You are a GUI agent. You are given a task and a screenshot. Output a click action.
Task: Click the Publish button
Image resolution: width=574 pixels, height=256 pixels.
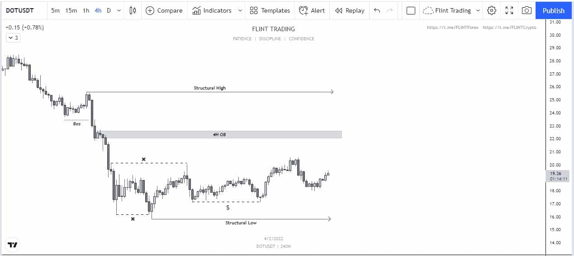554,10
